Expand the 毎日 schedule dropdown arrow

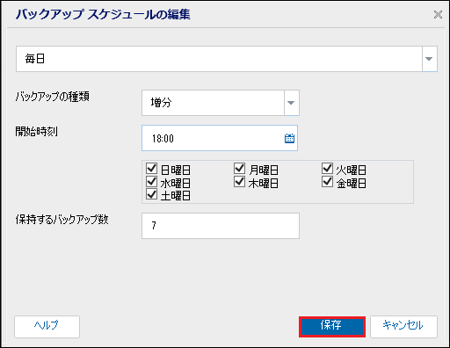click(x=429, y=59)
